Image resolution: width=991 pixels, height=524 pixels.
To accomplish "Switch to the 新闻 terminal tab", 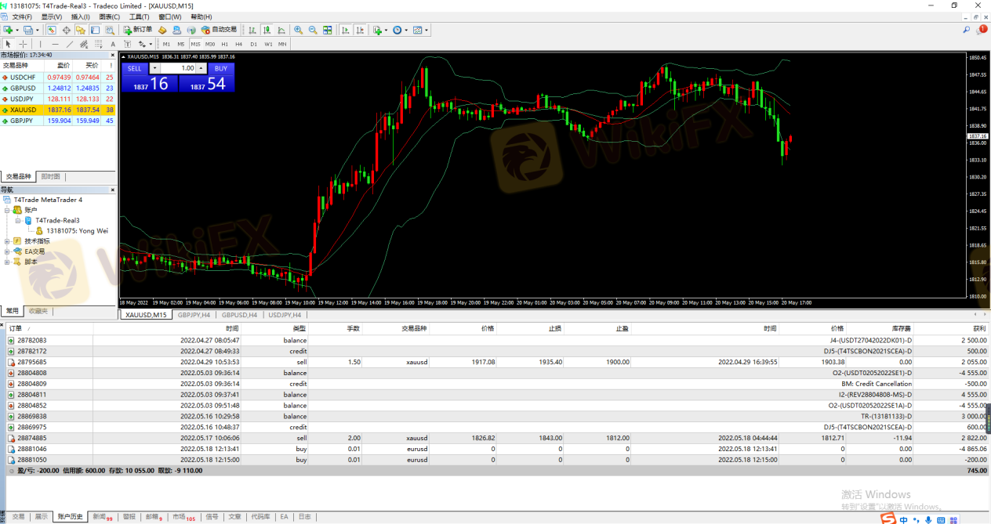I will pos(100,517).
